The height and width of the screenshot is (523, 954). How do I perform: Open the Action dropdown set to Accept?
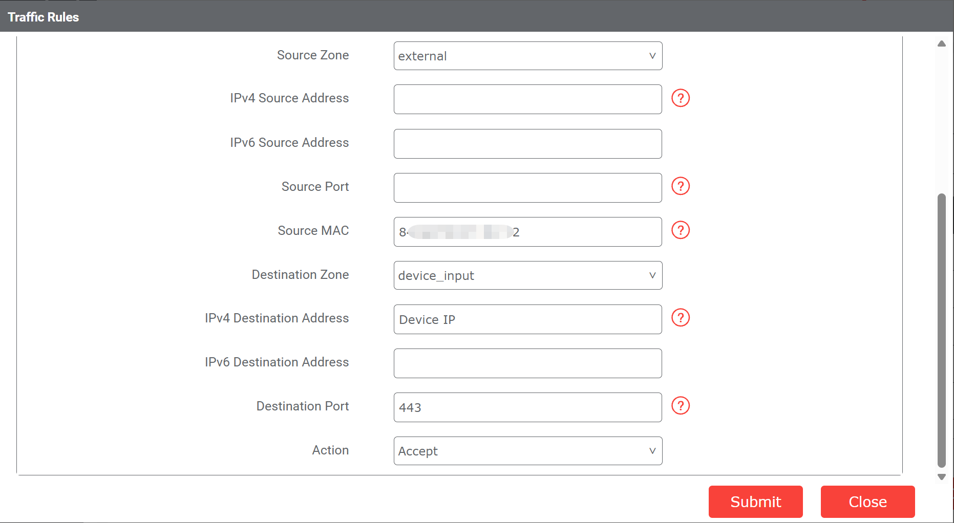[x=527, y=451]
